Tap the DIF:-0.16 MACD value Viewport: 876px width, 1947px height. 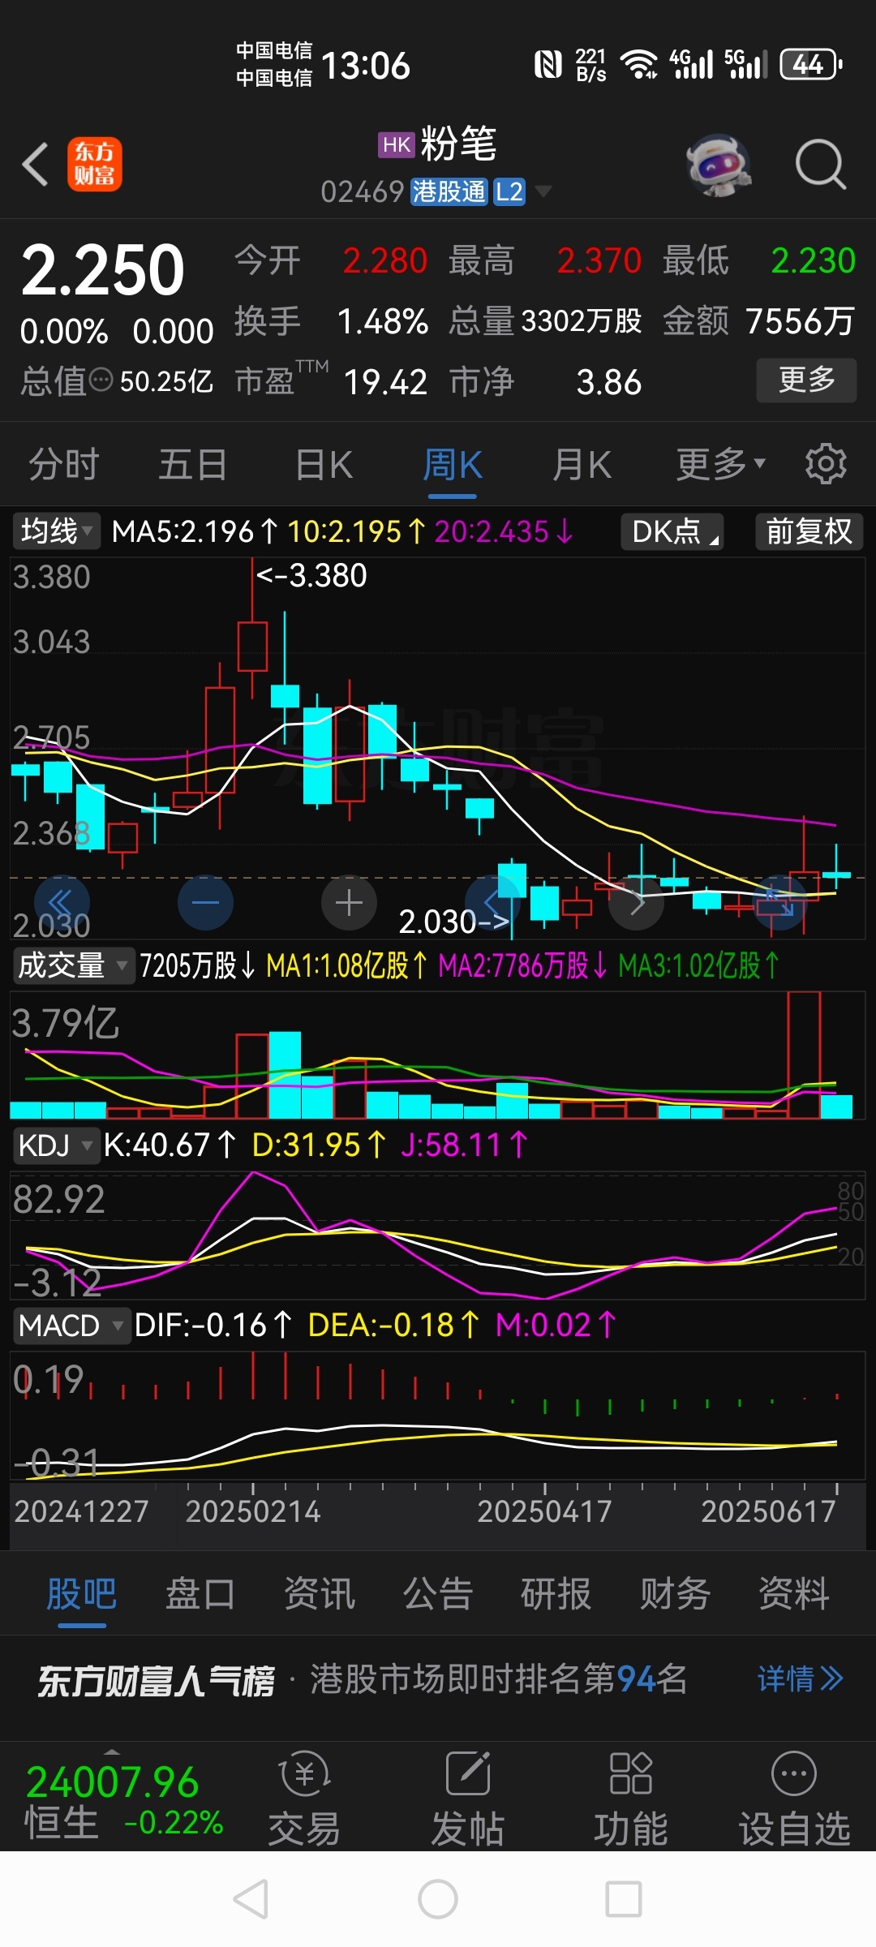coord(213,1325)
